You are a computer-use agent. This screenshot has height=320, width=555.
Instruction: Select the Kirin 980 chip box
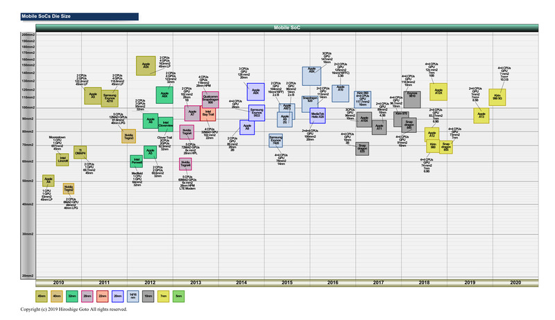point(433,146)
